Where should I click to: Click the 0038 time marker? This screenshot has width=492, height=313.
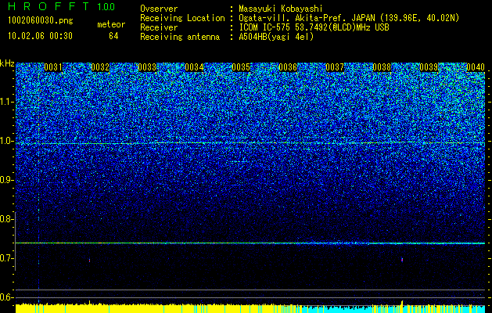click(382, 67)
